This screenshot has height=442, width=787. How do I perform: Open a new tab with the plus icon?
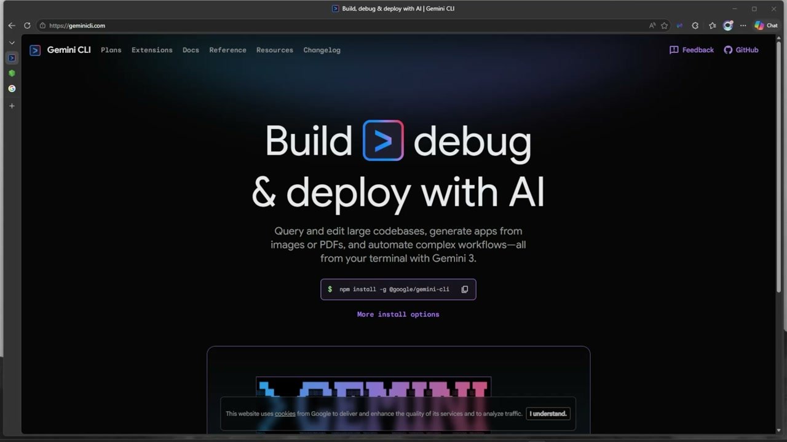point(12,106)
